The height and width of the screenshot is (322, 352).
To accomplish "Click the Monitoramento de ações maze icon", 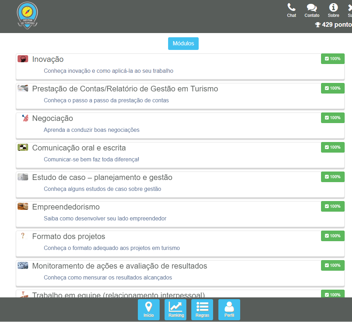I will click(x=23, y=265).
